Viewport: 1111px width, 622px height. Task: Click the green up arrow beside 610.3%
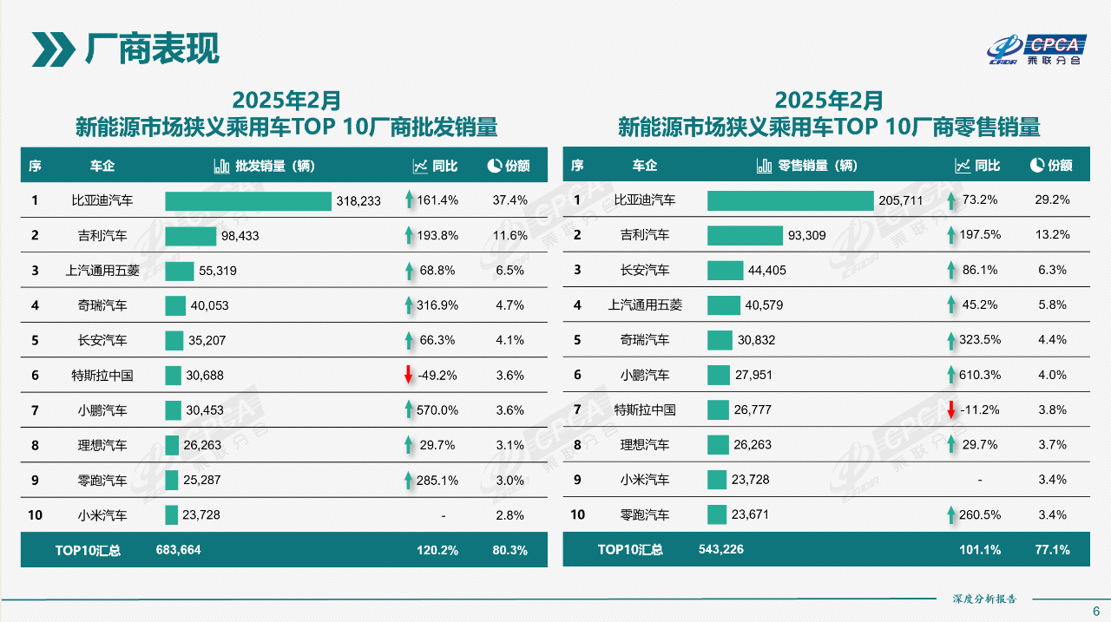[x=951, y=375]
